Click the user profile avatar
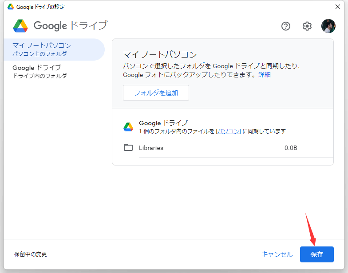The width and height of the screenshot is (348, 273). (x=328, y=26)
